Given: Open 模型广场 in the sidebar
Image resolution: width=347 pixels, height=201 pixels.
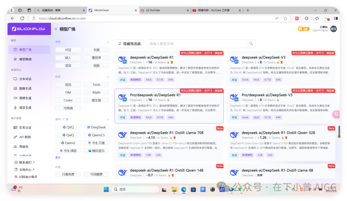Looking at the screenshot, I should click(x=29, y=50).
